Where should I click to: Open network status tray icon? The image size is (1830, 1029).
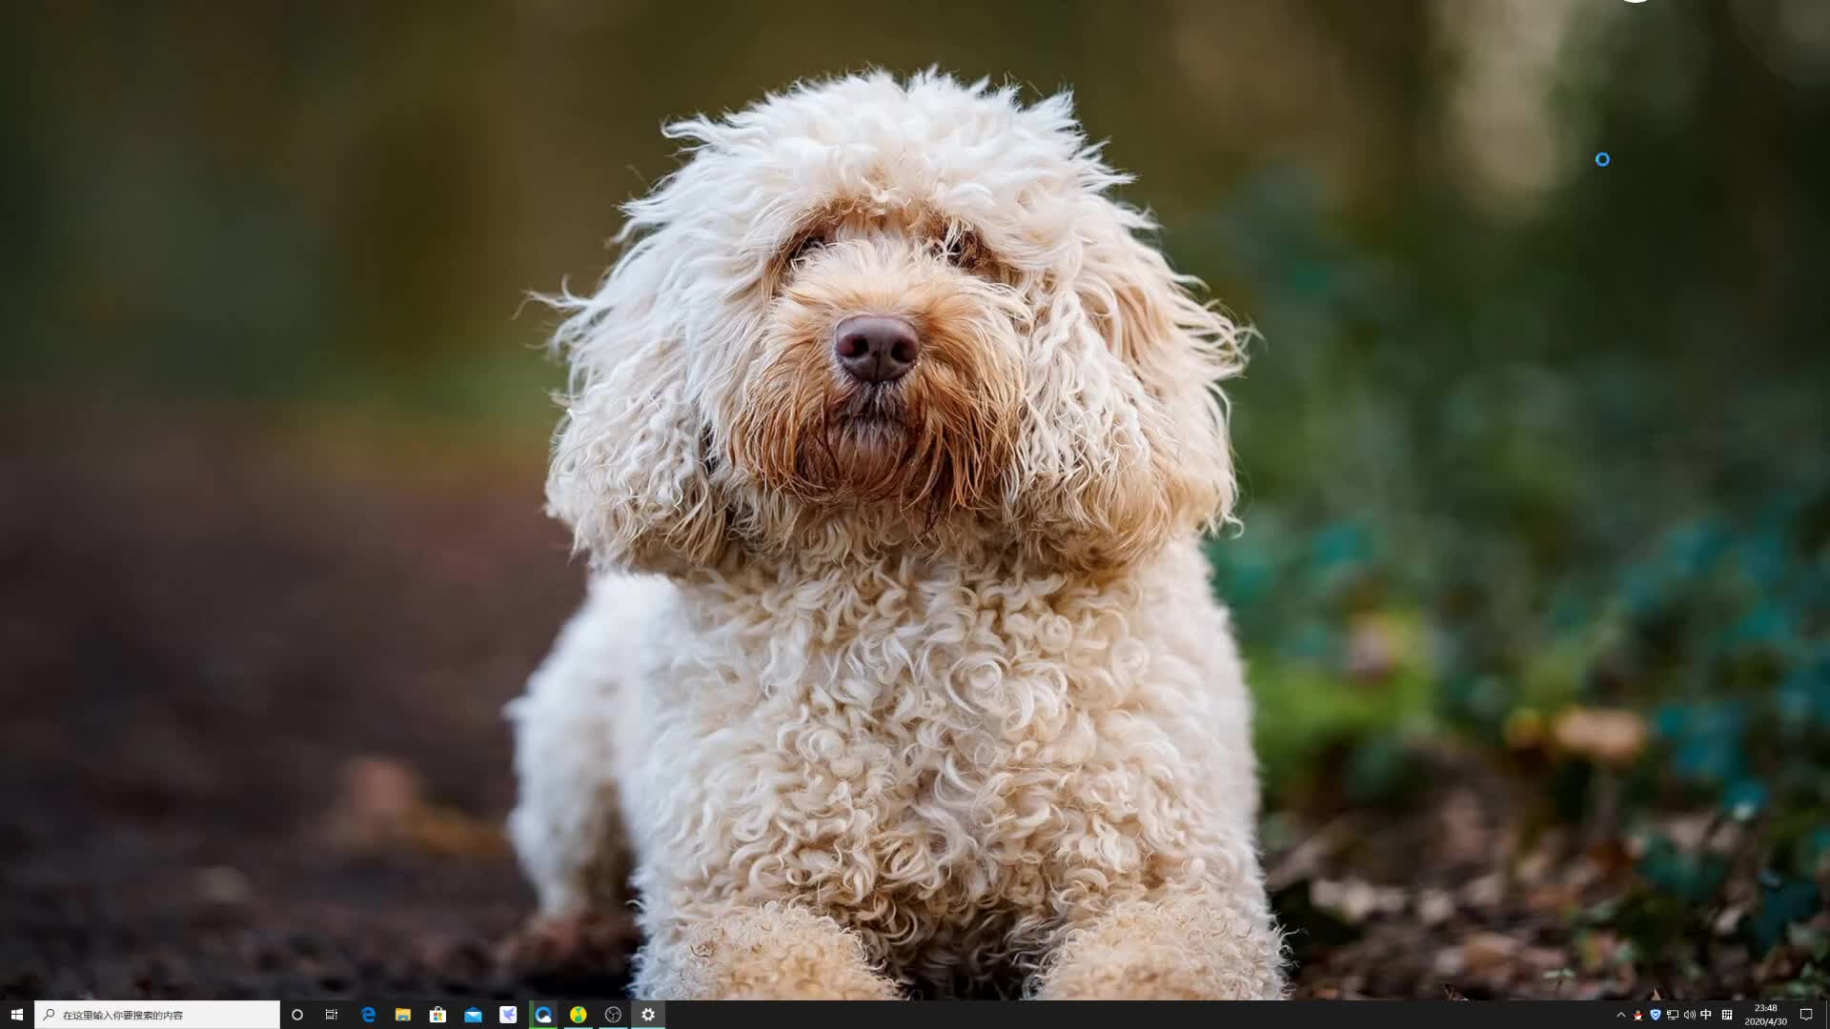[x=1673, y=1015]
